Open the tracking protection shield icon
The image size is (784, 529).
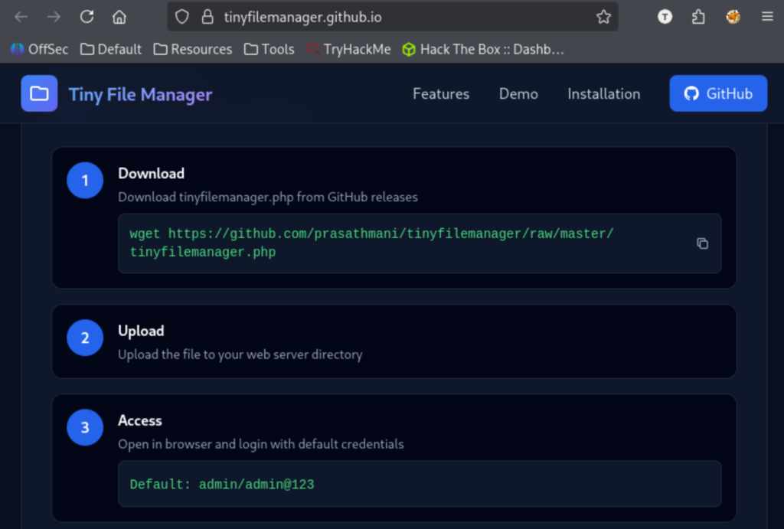[181, 17]
